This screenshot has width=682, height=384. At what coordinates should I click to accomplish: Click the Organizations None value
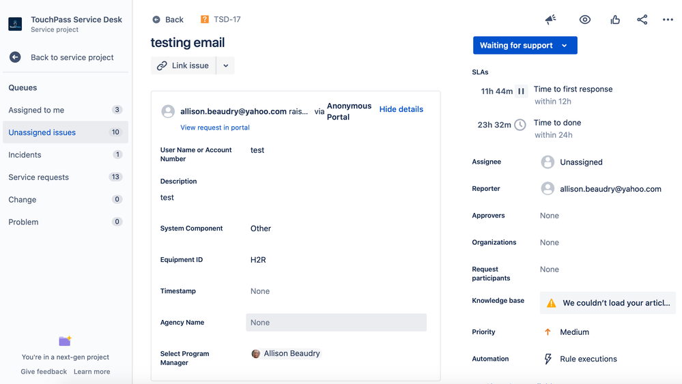coord(550,242)
